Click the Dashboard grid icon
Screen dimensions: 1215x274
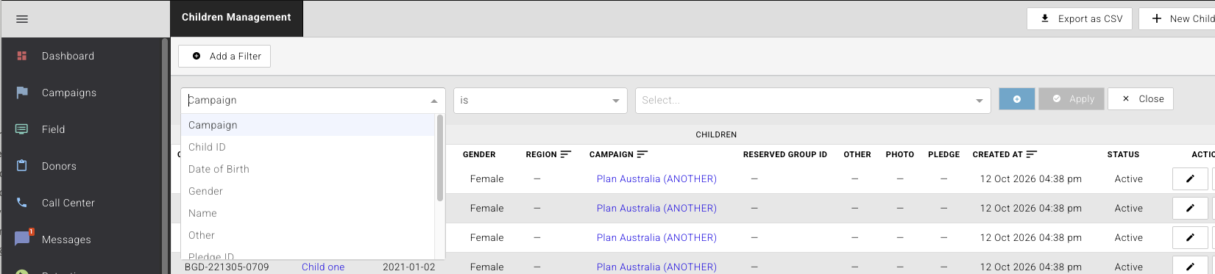(22, 56)
